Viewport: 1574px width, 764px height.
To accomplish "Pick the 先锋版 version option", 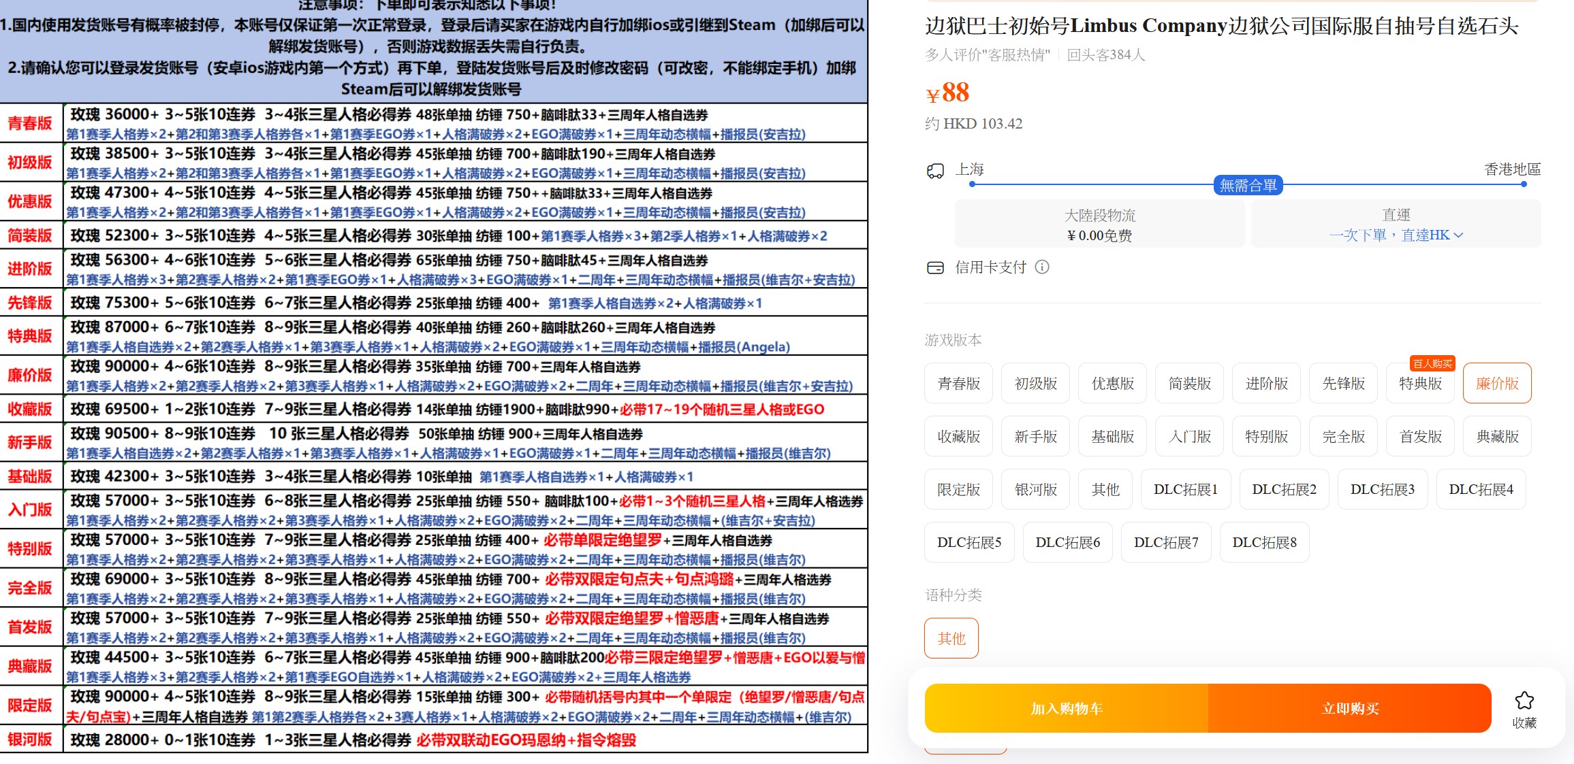I will click(1344, 384).
